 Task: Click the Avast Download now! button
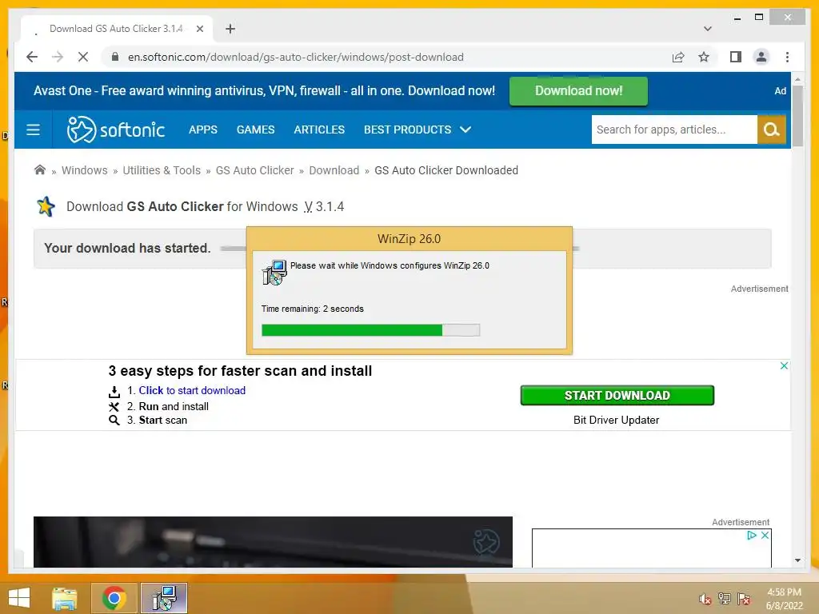click(x=578, y=91)
